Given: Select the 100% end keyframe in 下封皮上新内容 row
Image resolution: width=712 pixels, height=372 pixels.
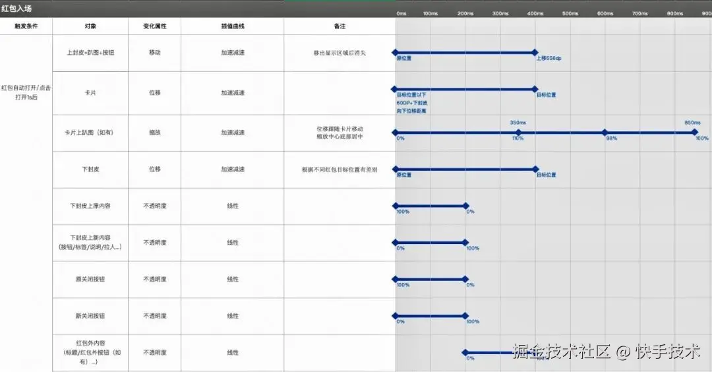Looking at the screenshot, I should pos(465,243).
